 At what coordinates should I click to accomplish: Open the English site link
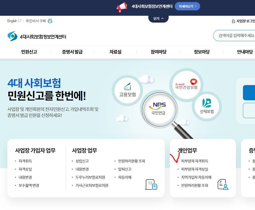point(12,21)
